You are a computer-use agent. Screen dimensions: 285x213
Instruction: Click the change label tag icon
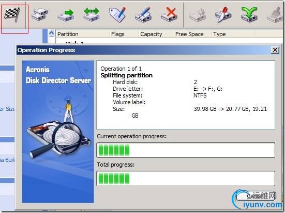(117, 14)
